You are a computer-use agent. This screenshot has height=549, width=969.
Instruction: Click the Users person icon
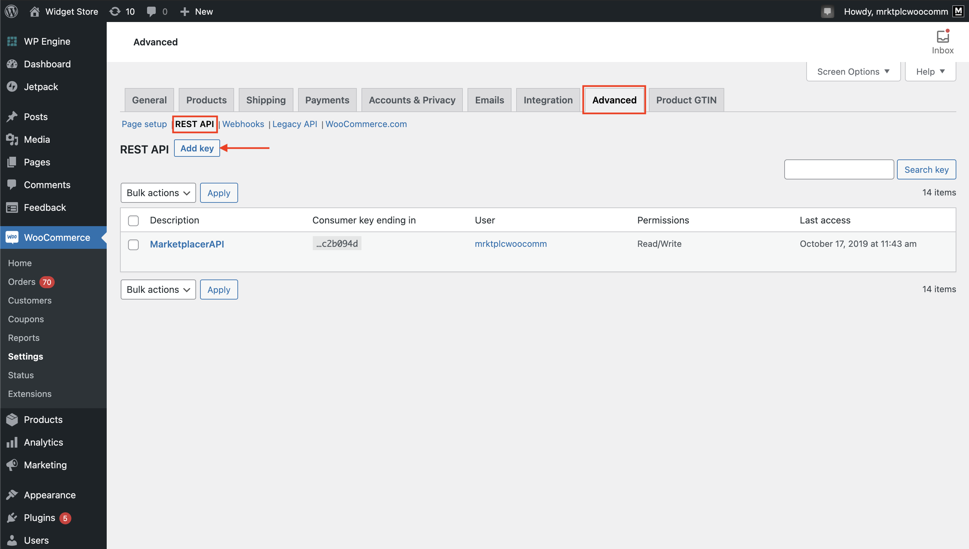(12, 540)
